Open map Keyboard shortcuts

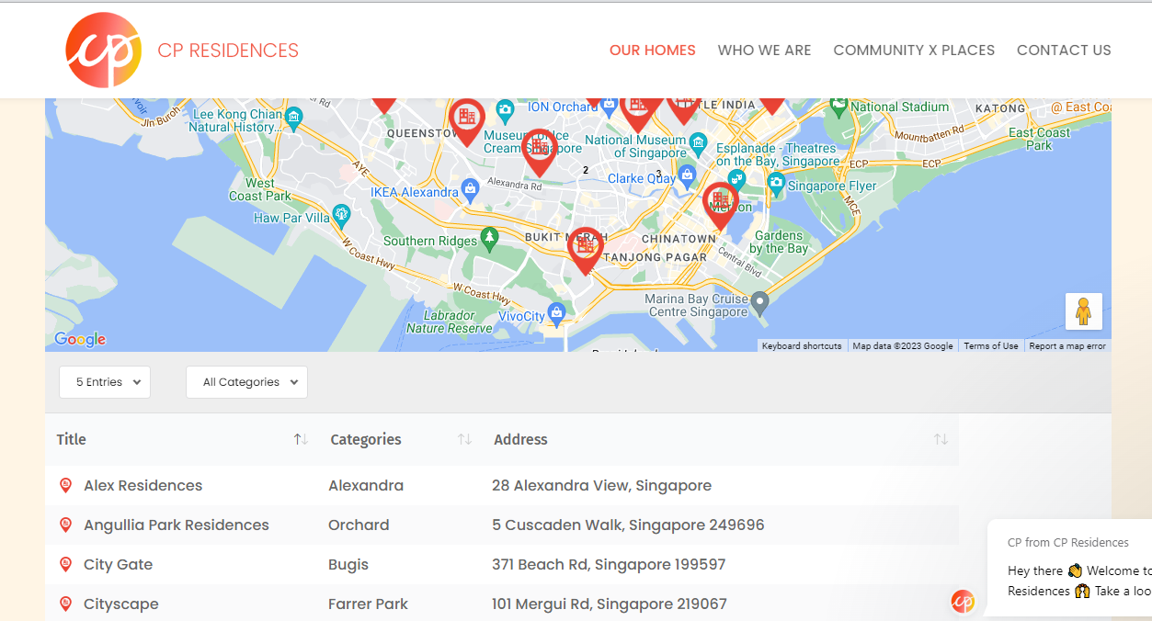[x=802, y=346]
